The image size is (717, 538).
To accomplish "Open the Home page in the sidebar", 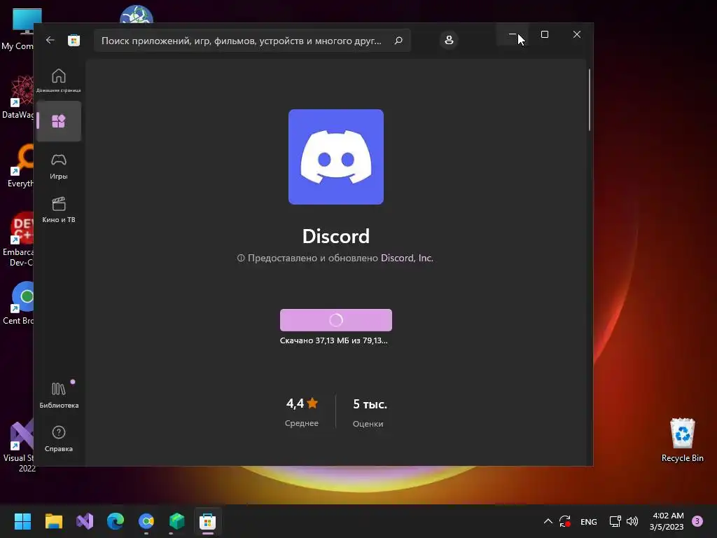I will pyautogui.click(x=59, y=80).
